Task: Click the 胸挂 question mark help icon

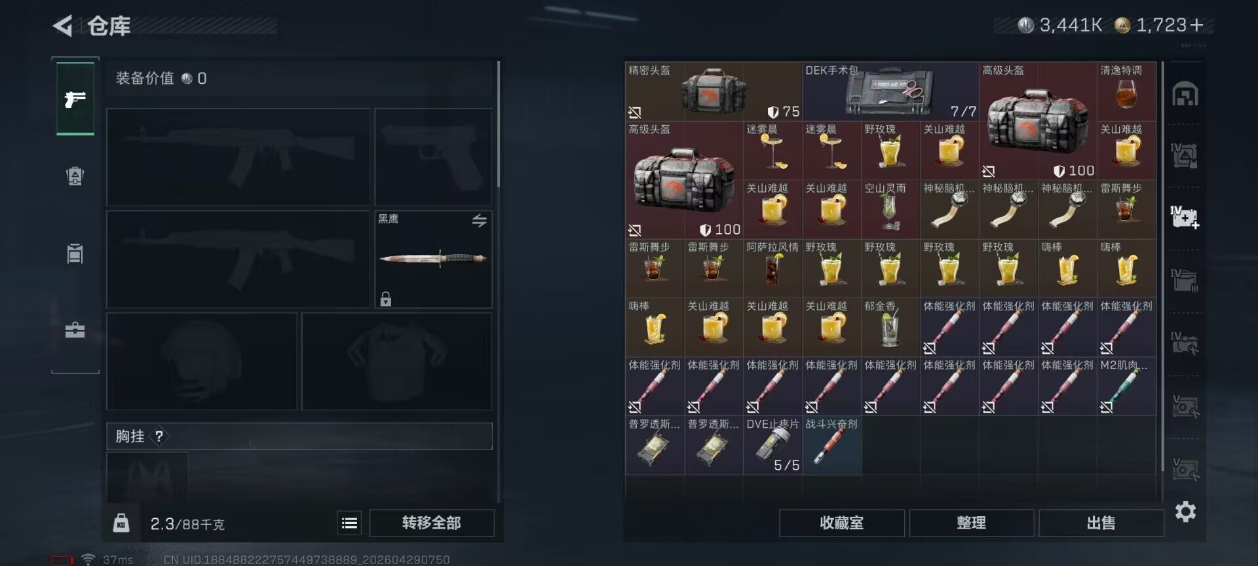Action: (x=159, y=436)
